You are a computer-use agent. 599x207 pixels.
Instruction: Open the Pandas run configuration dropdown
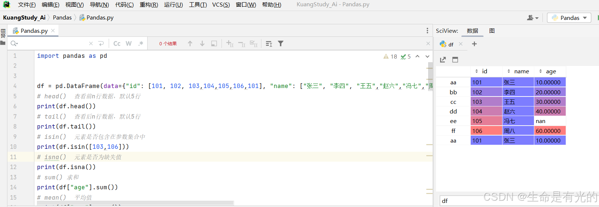click(x=569, y=18)
